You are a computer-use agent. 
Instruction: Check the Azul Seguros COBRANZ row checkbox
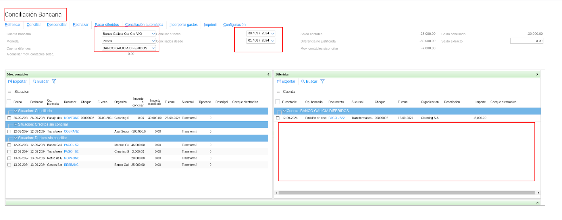click(x=9, y=131)
